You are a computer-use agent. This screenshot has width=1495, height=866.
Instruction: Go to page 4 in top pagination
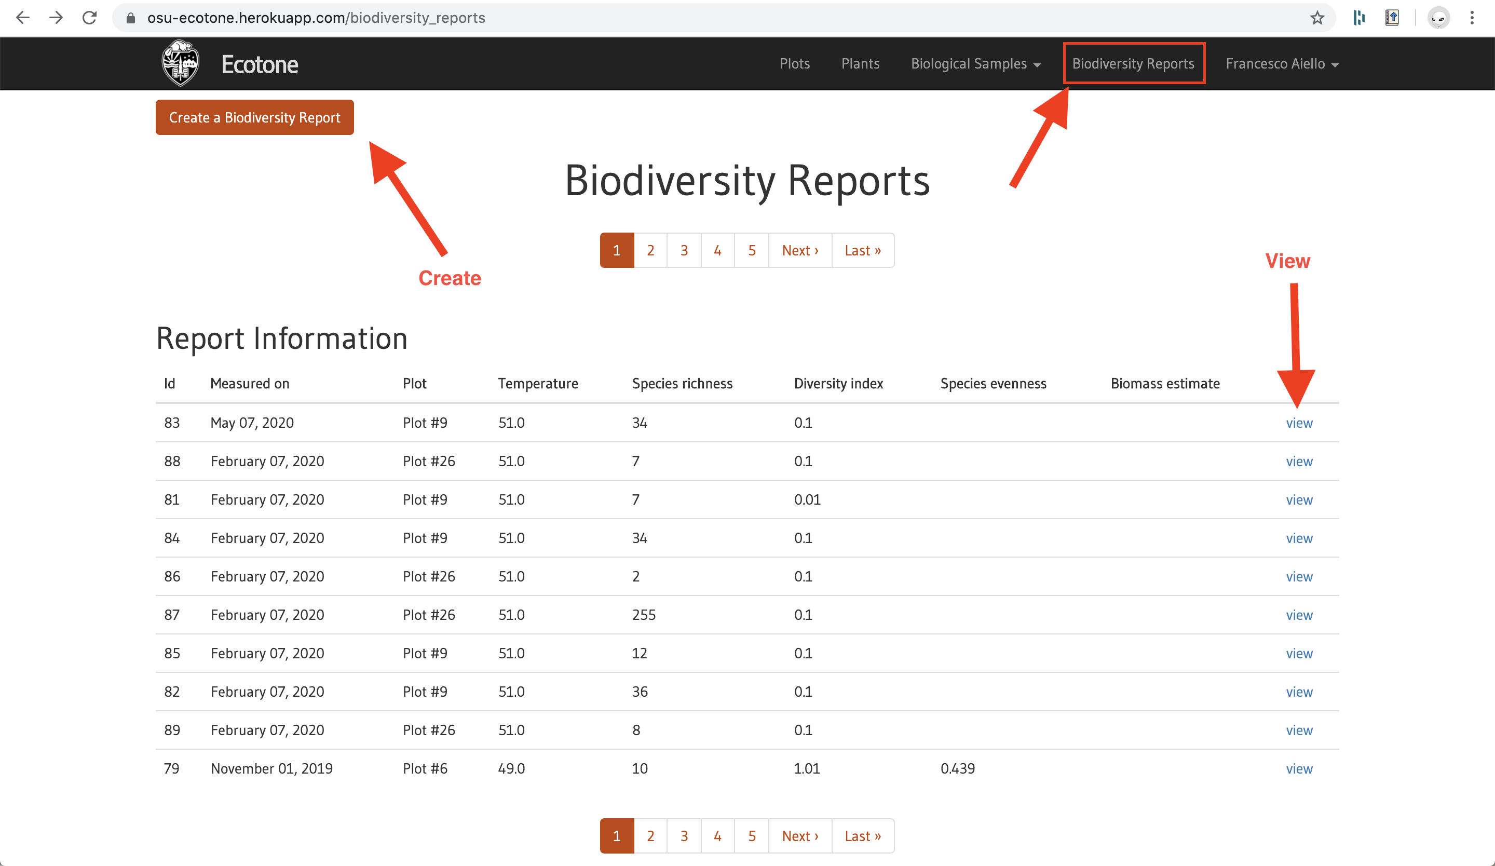[x=718, y=250]
